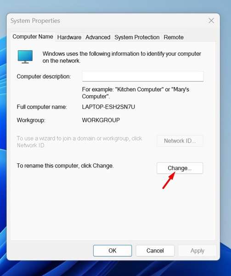Open the Advanced tab
Screen dimensions: 231x276
pos(98,37)
